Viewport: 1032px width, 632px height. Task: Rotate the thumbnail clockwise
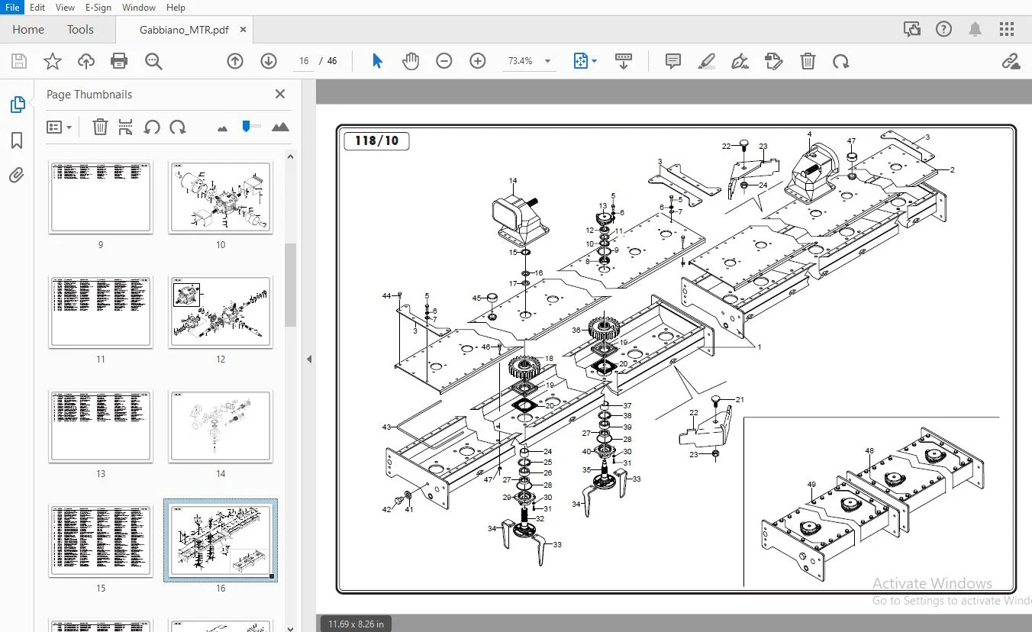click(178, 127)
